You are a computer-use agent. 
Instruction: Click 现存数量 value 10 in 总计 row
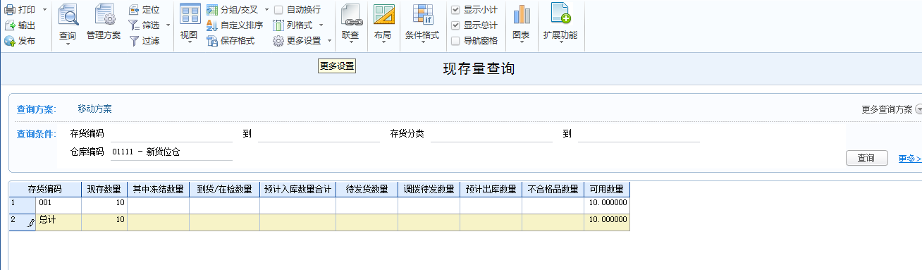[104, 221]
